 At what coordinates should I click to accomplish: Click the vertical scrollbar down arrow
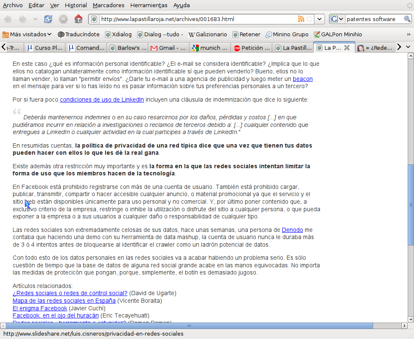tap(411, 319)
